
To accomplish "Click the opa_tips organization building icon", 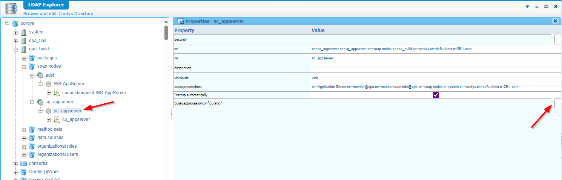I will pyautogui.click(x=24, y=41).
